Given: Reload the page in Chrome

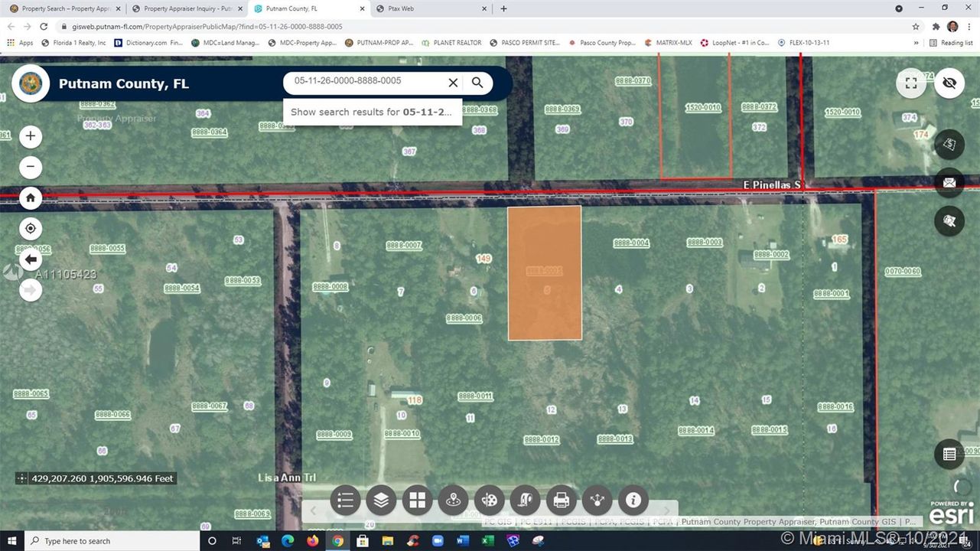Looking at the screenshot, I should pos(44,26).
